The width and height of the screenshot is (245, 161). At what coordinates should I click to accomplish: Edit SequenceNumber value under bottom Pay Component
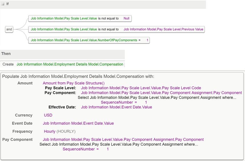pyautogui.click(x=108, y=149)
